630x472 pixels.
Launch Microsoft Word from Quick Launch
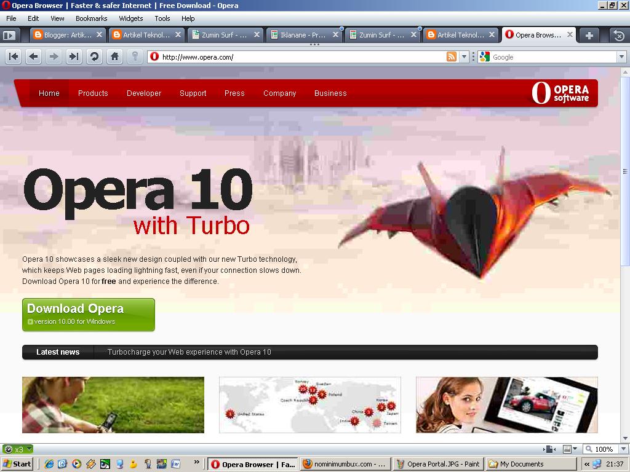[x=175, y=464]
